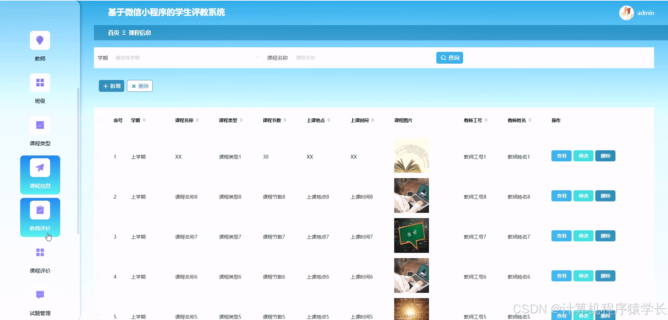
Task: Open 试题管理 via the chat bubble icon
Action: (40, 294)
